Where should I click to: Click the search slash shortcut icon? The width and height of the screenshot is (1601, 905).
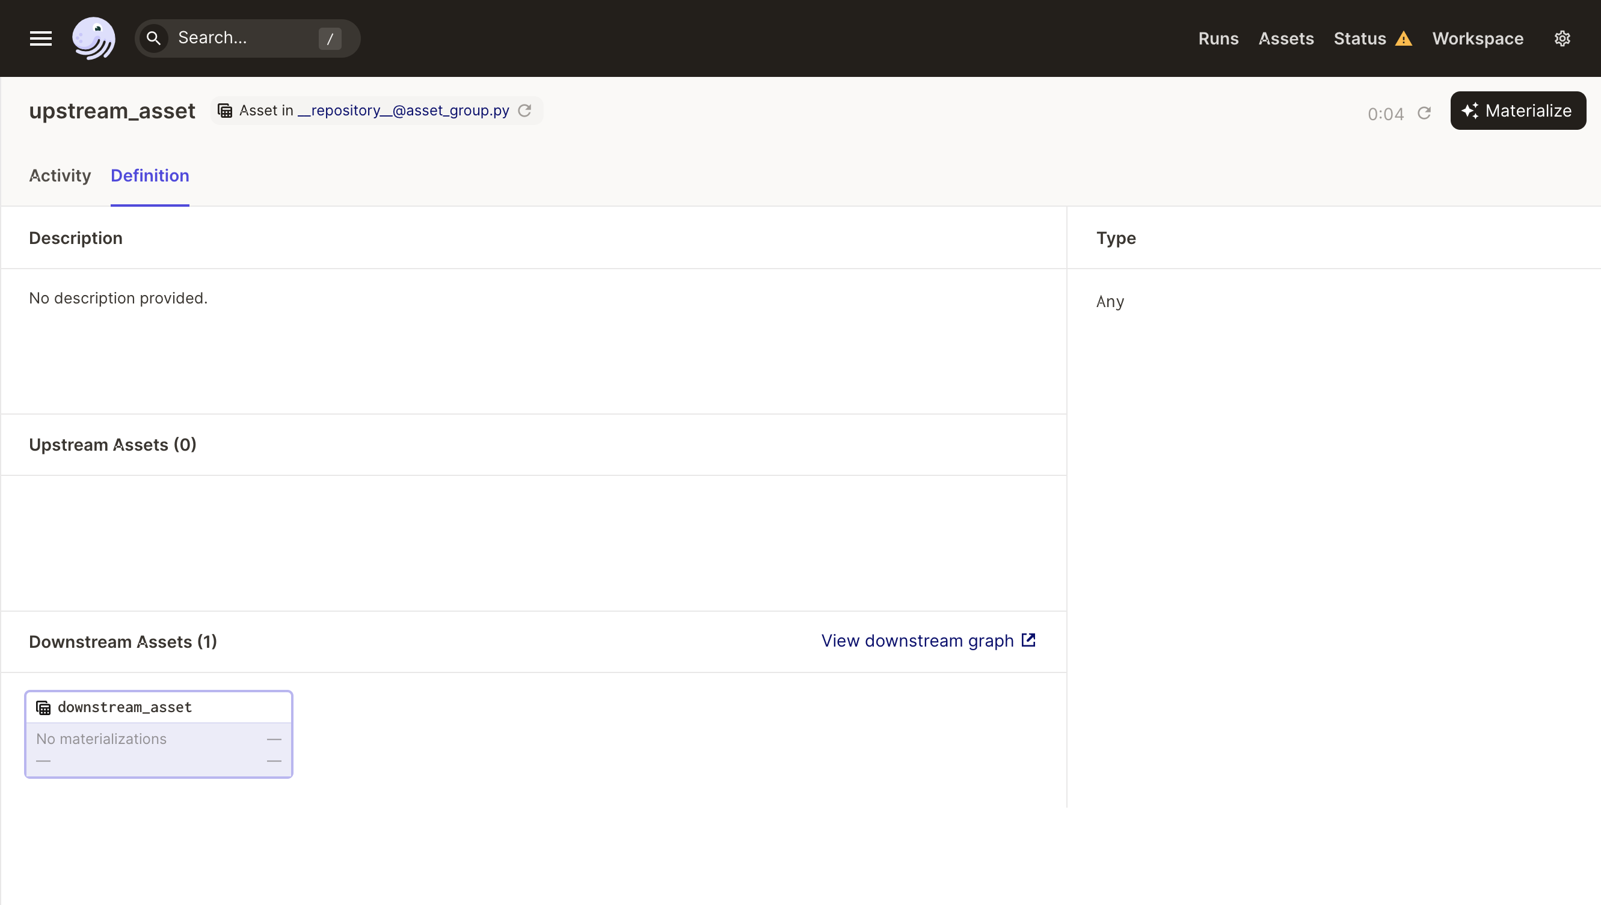(330, 38)
